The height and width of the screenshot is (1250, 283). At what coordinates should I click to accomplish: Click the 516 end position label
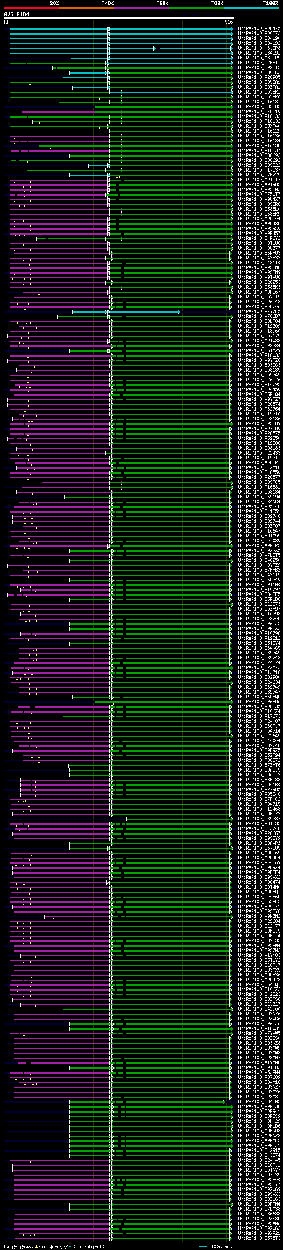coord(229,22)
